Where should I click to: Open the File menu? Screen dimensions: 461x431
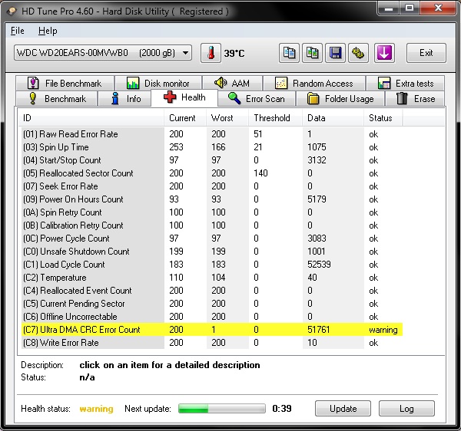point(18,31)
